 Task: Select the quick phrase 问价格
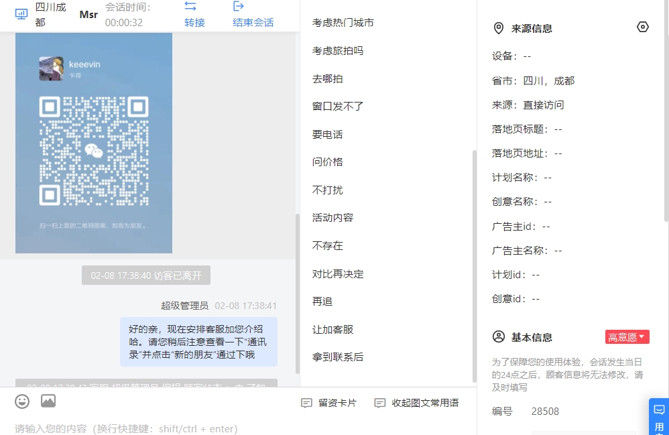pyautogui.click(x=328, y=162)
